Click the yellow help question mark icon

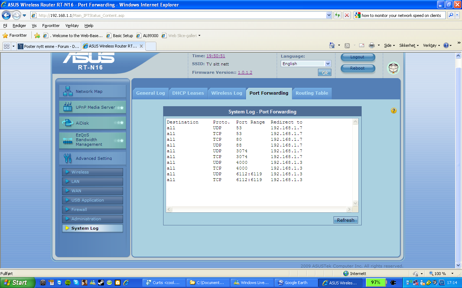tap(394, 111)
